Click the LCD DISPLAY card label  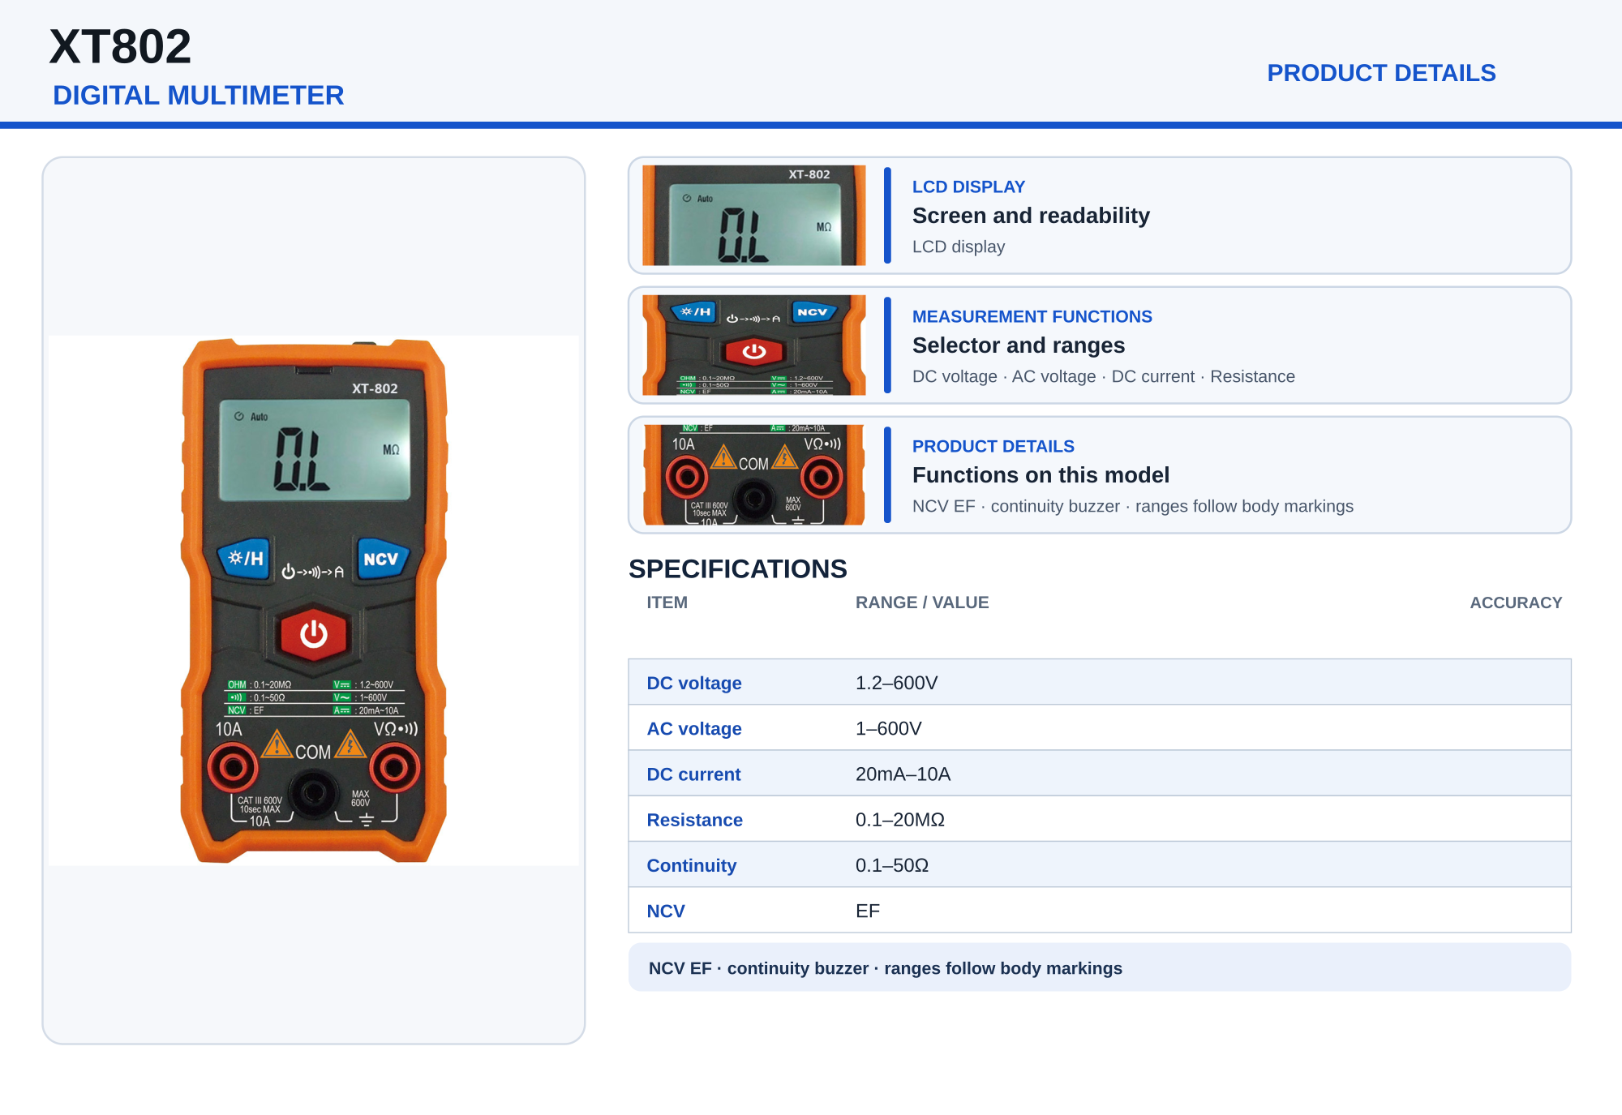click(968, 187)
